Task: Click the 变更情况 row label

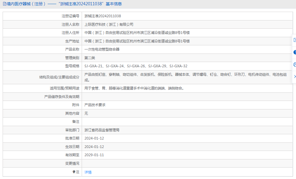Action: pos(72,163)
